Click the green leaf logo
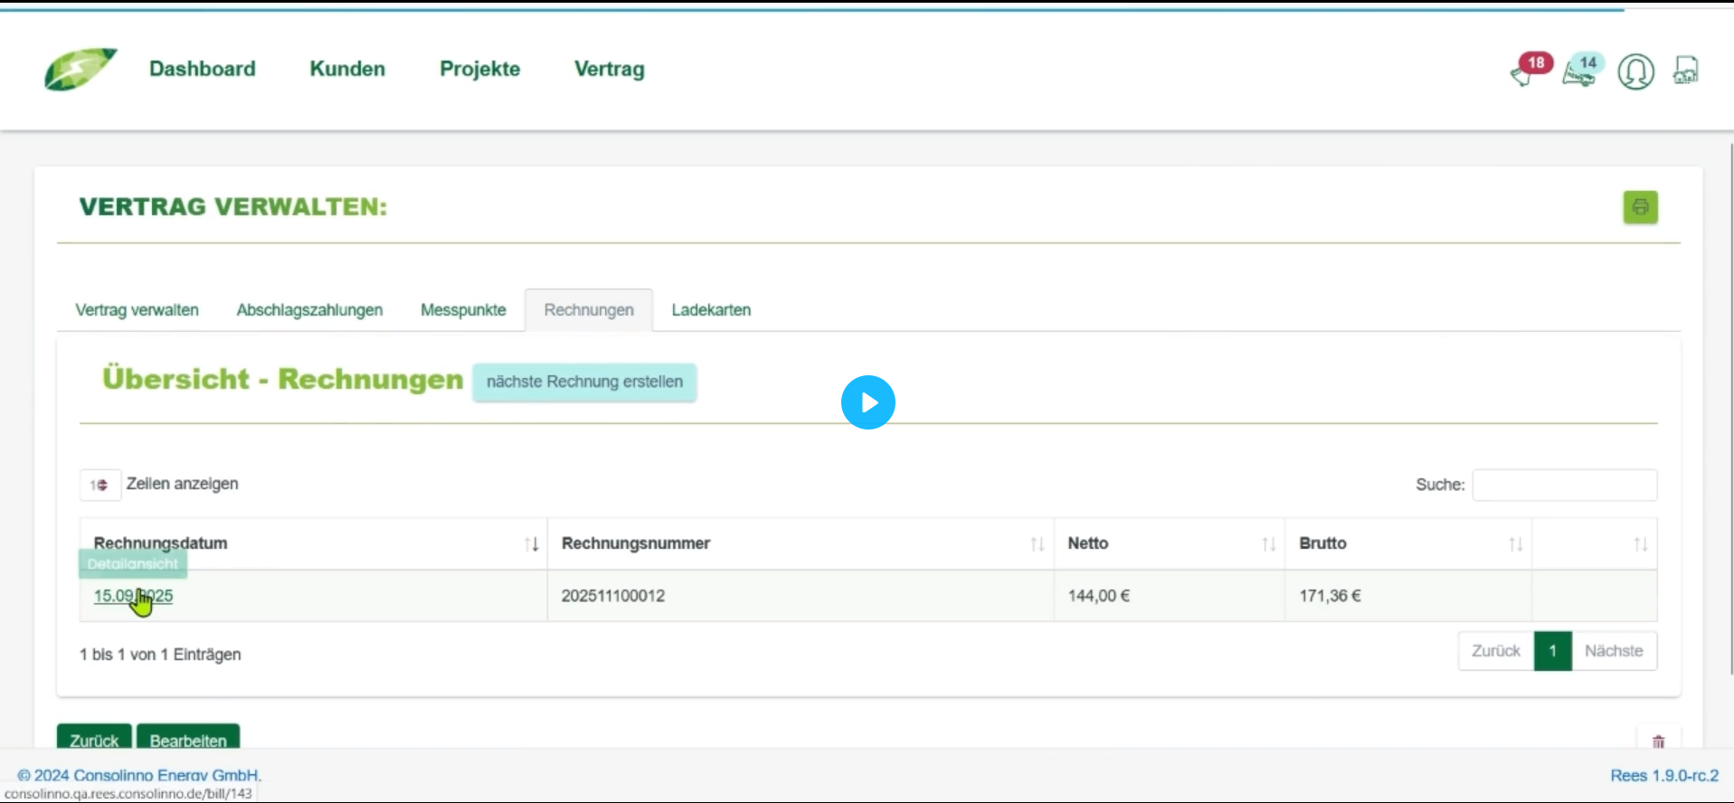 tap(81, 70)
